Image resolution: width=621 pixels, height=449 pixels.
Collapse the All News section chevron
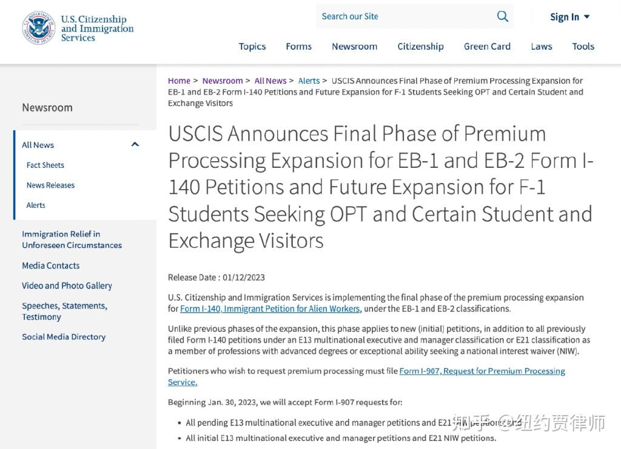coord(135,144)
